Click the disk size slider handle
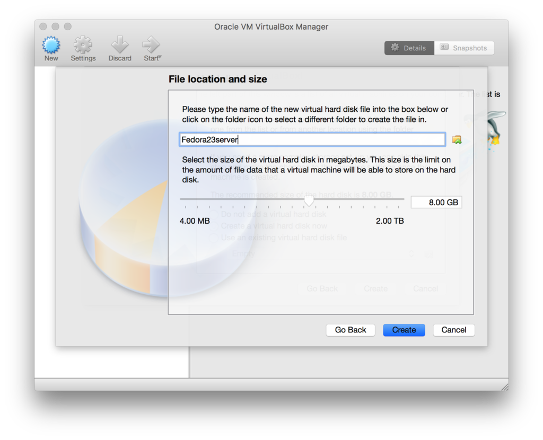Image resolution: width=543 pixels, height=440 pixels. tap(309, 200)
